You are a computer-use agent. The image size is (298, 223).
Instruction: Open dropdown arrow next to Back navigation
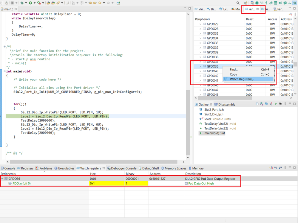click(x=104, y=3)
